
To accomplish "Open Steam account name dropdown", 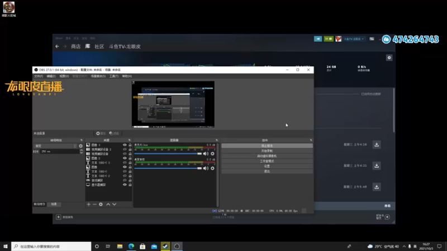I will tap(354, 39).
